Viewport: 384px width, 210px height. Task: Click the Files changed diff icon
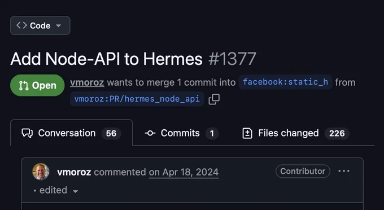pyautogui.click(x=247, y=133)
